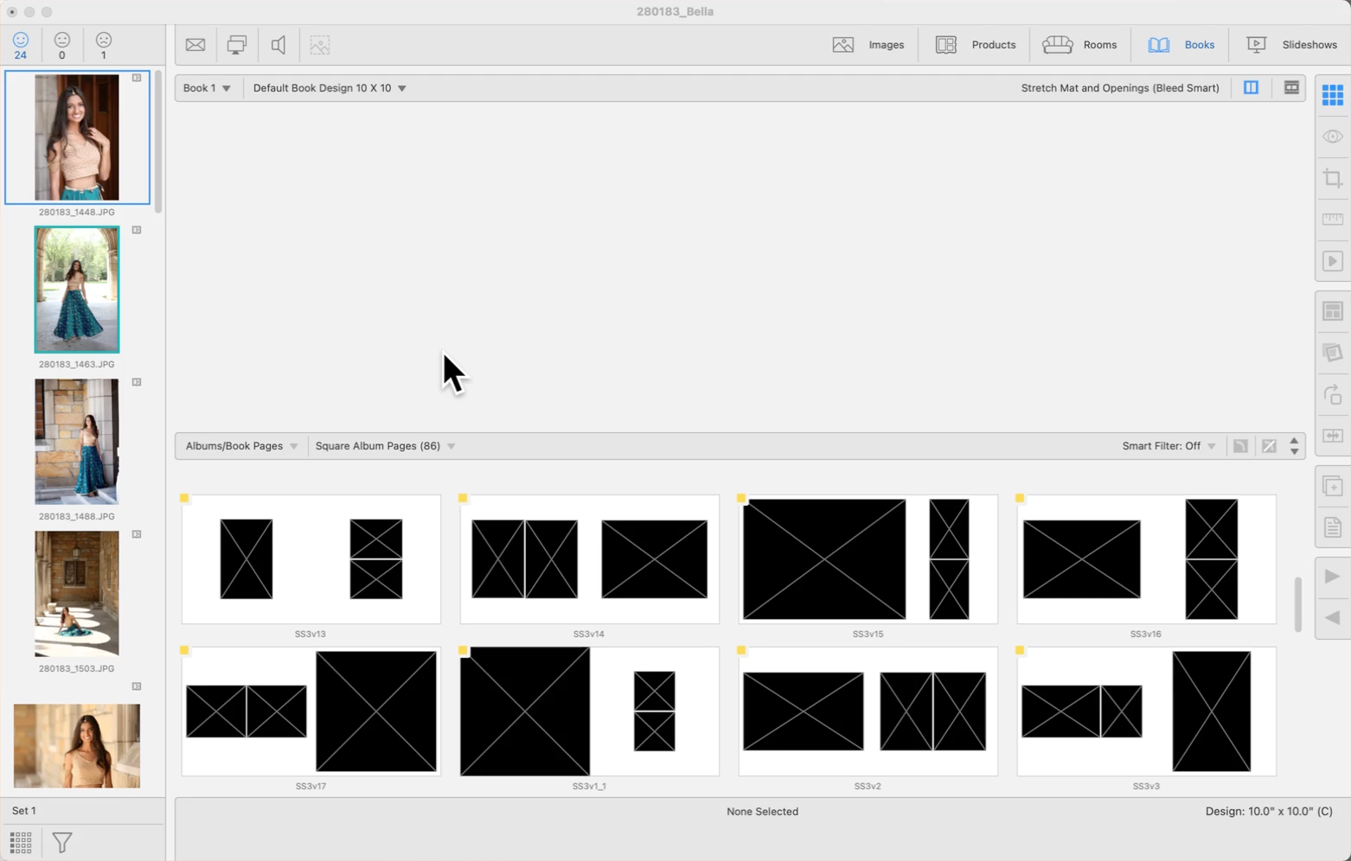1351x861 pixels.
Task: Toggle the two-page spread view button
Action: point(1251,88)
